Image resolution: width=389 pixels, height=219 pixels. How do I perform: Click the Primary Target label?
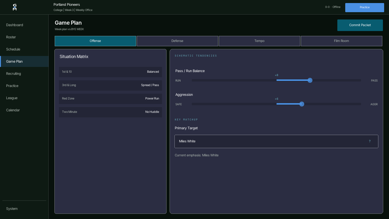(186, 128)
